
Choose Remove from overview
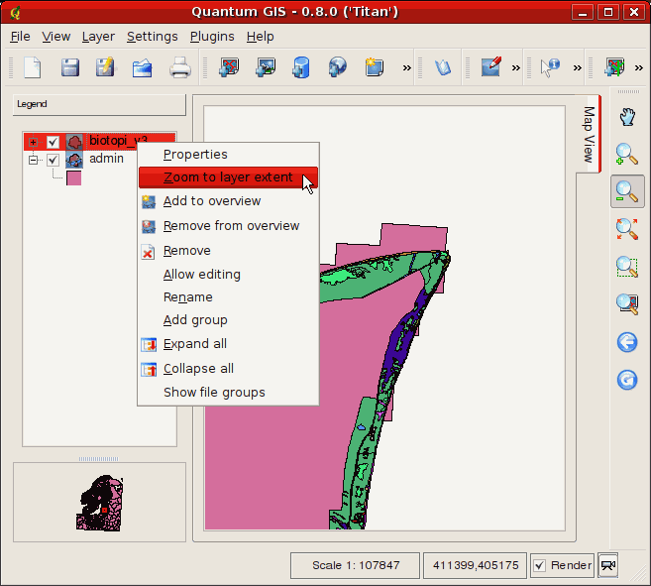[228, 226]
